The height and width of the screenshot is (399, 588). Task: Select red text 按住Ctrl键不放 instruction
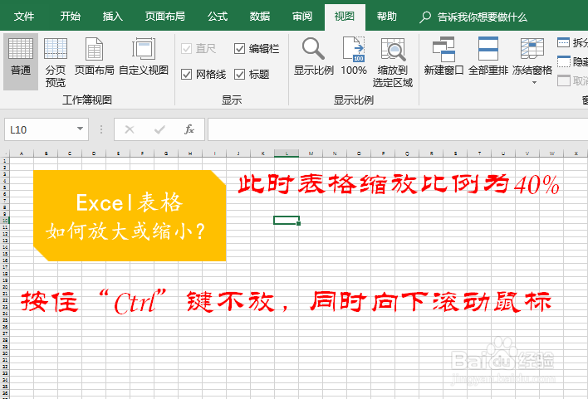pos(287,302)
